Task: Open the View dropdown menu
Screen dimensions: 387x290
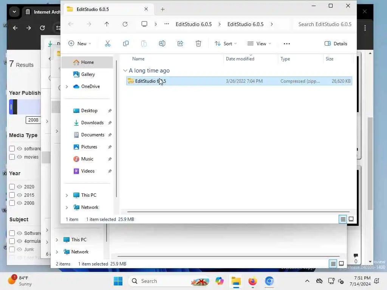Action: point(259,44)
